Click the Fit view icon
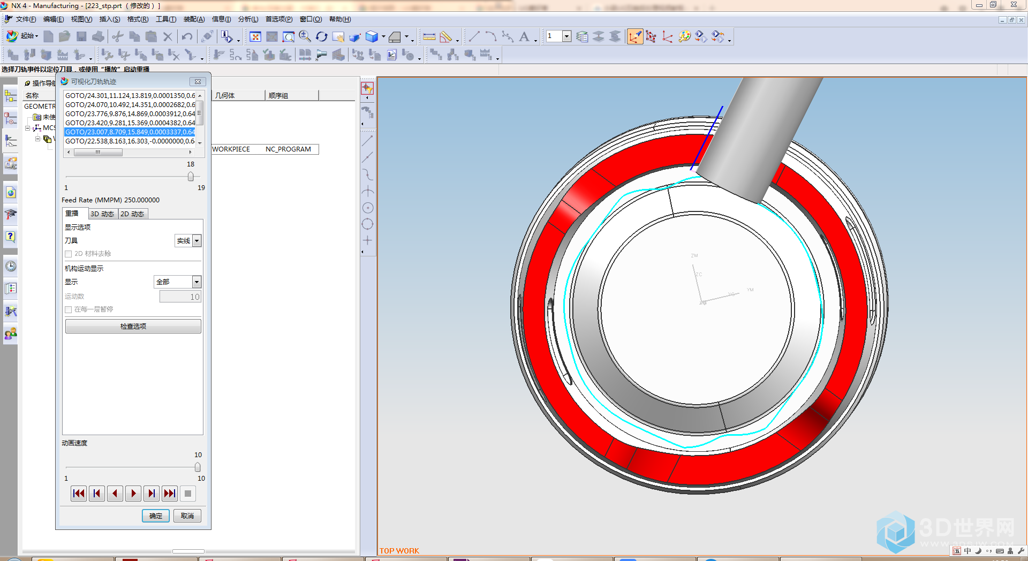 pyautogui.click(x=255, y=36)
